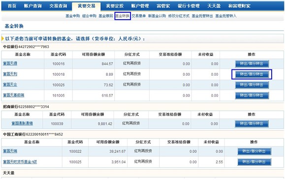285x180 pixels.
Task: Click 转出/部分转出 for fund 100025
Action: pos(254,162)
